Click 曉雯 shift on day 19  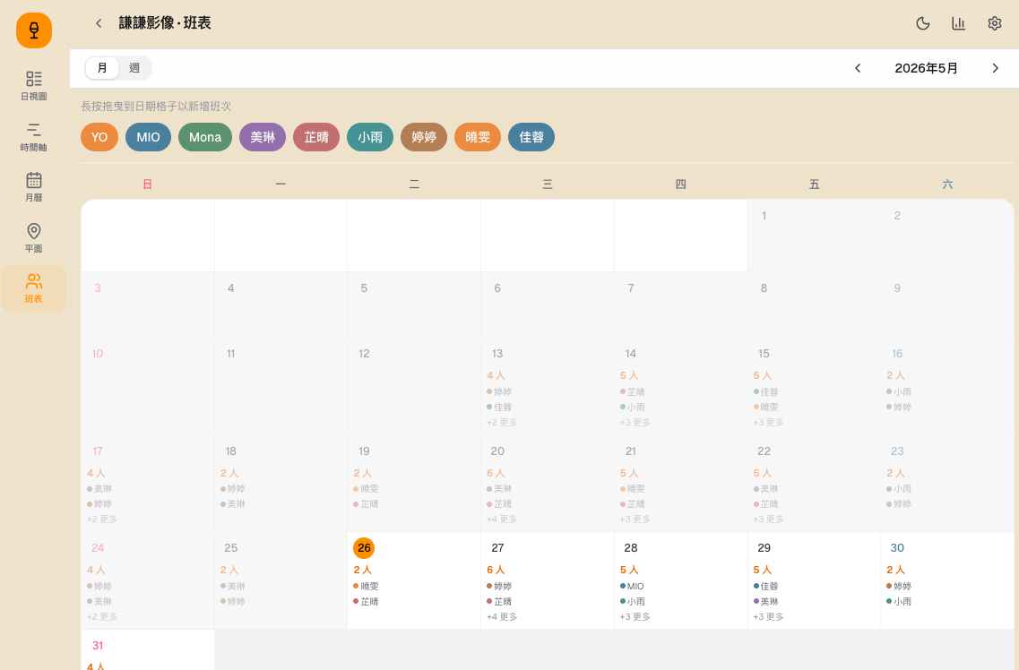tap(366, 489)
